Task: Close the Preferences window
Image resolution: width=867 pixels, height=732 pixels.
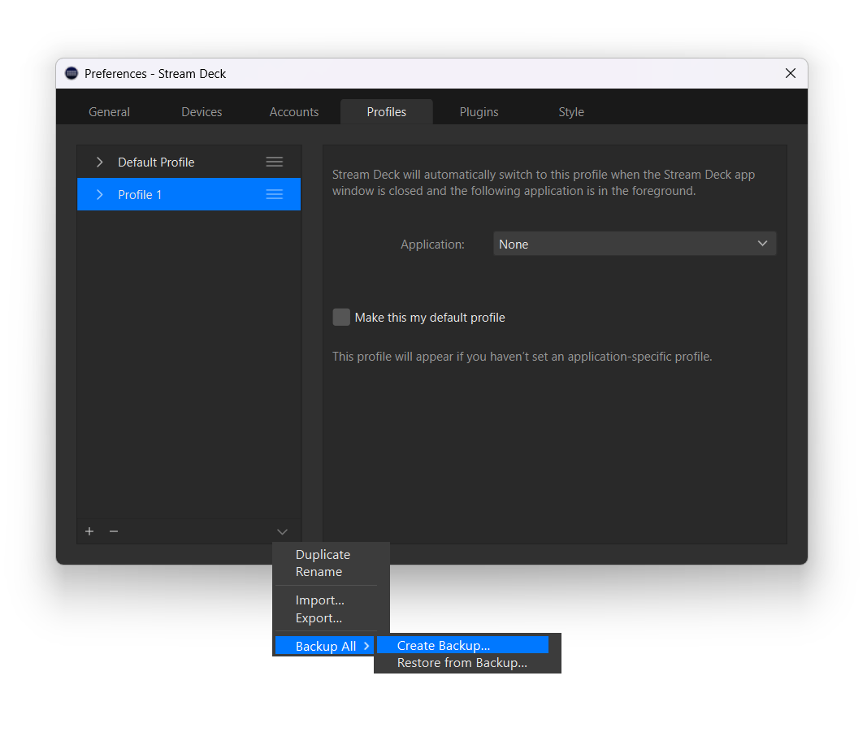Action: [791, 74]
